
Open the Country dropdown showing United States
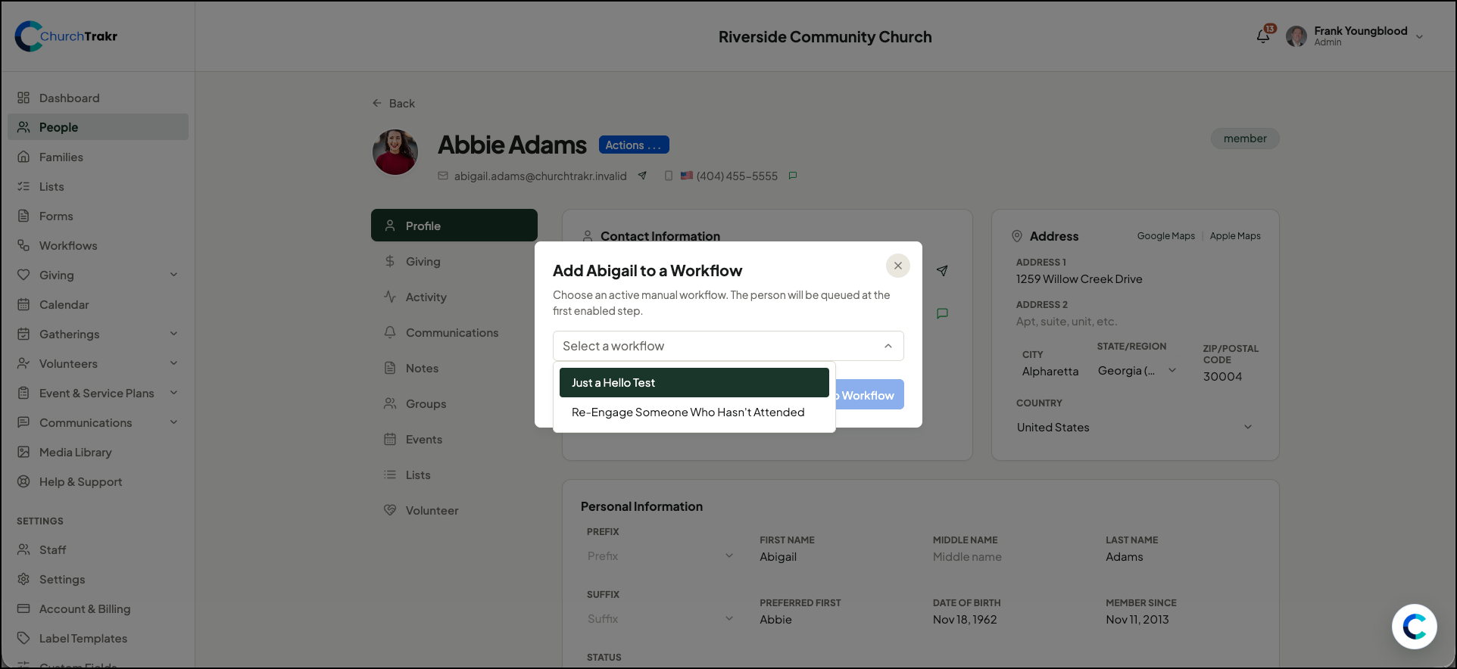point(1134,427)
